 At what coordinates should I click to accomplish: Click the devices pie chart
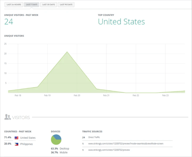click(56, 140)
